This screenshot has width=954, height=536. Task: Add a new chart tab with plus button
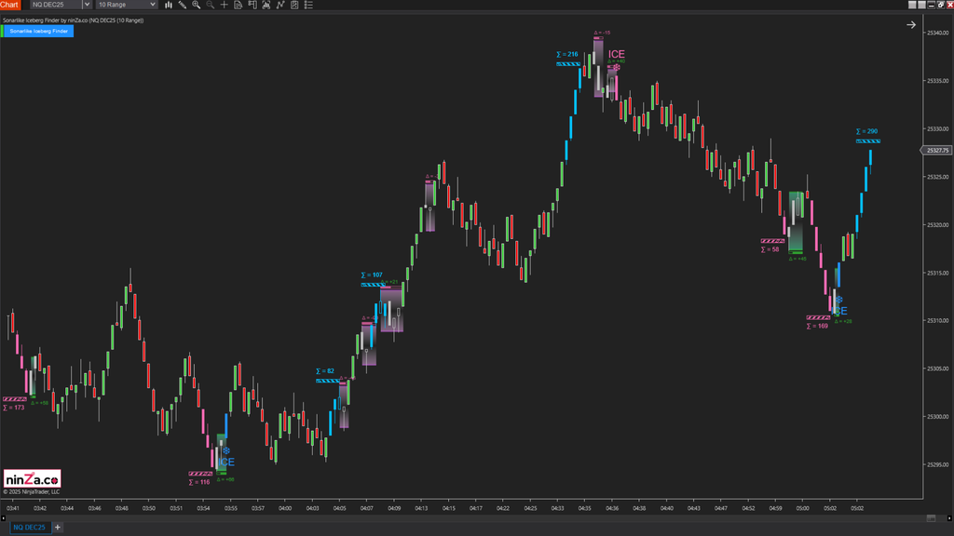coord(57,526)
